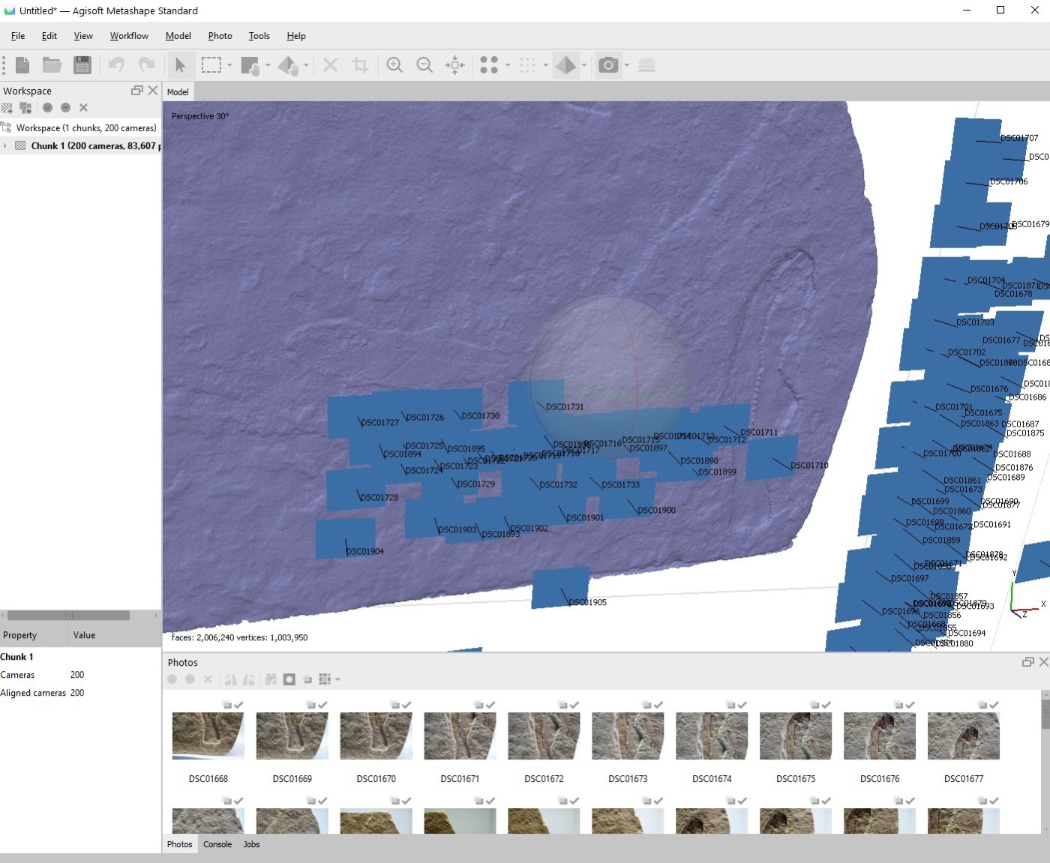Select the navigation arrow tool
1050x863 pixels.
click(x=180, y=65)
